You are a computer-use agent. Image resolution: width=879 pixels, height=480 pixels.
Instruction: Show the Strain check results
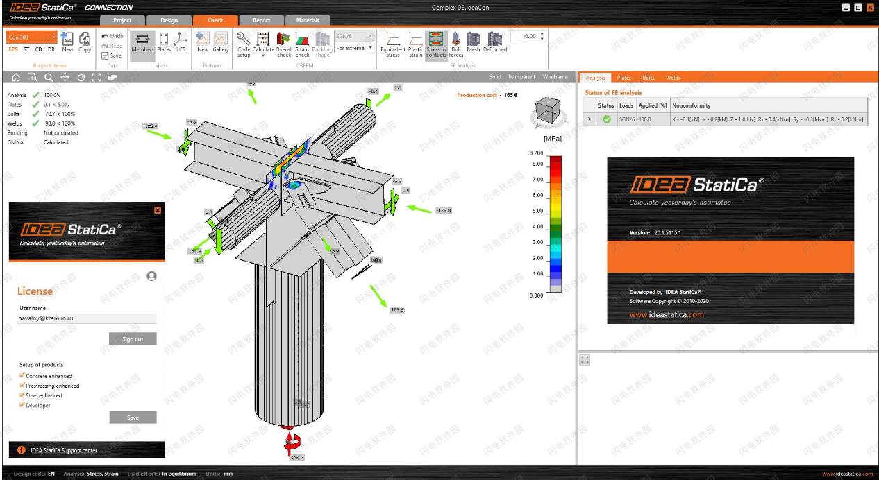tap(302, 44)
